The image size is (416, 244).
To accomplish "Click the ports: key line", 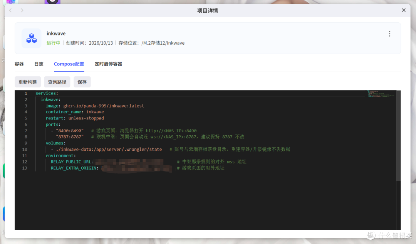I will pyautogui.click(x=53, y=124).
